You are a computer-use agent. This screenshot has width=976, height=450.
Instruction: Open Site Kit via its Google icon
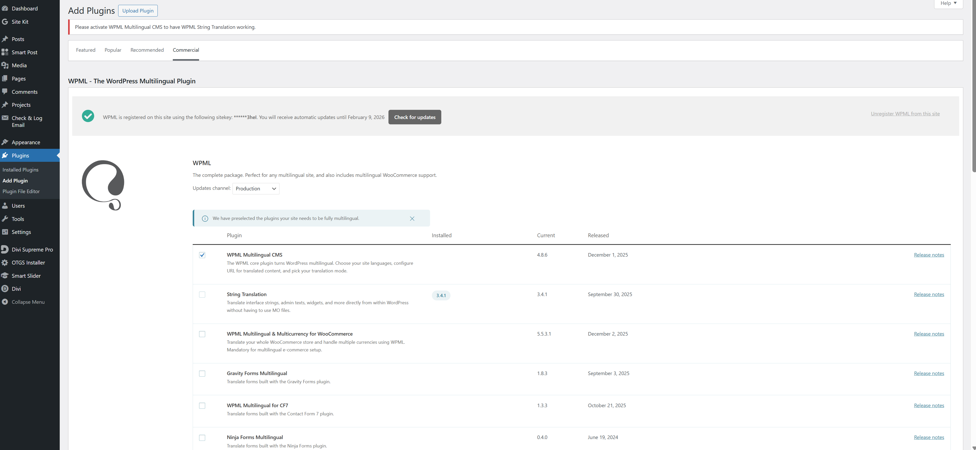tap(5, 22)
